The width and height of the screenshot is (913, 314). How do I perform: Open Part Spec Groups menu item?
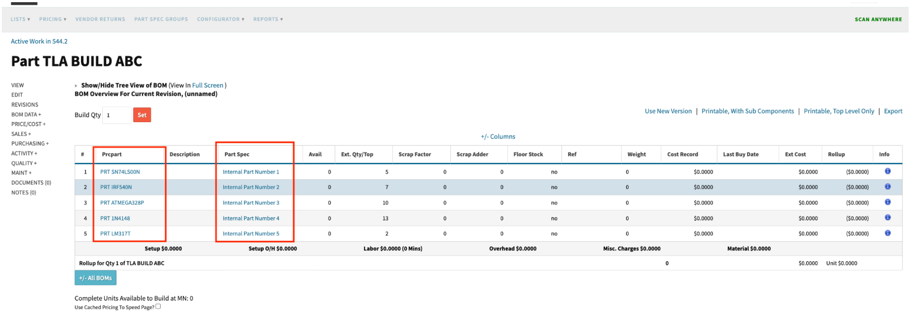(x=161, y=19)
